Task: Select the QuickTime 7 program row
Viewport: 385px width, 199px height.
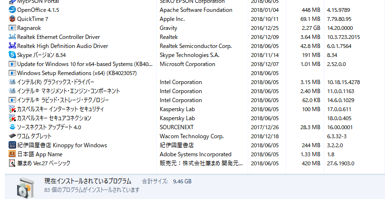Action: click(33, 19)
